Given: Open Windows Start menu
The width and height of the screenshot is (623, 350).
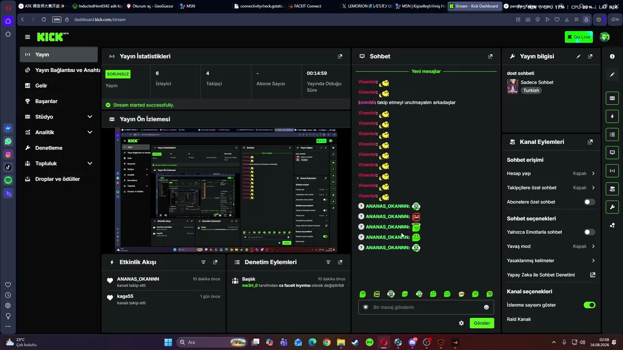Looking at the screenshot, I should 168,342.
